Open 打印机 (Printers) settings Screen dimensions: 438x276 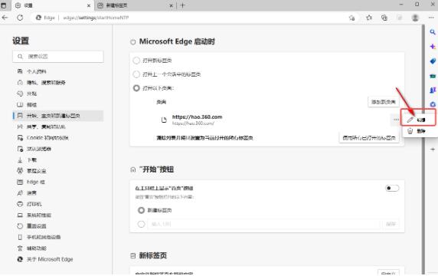click(58, 204)
